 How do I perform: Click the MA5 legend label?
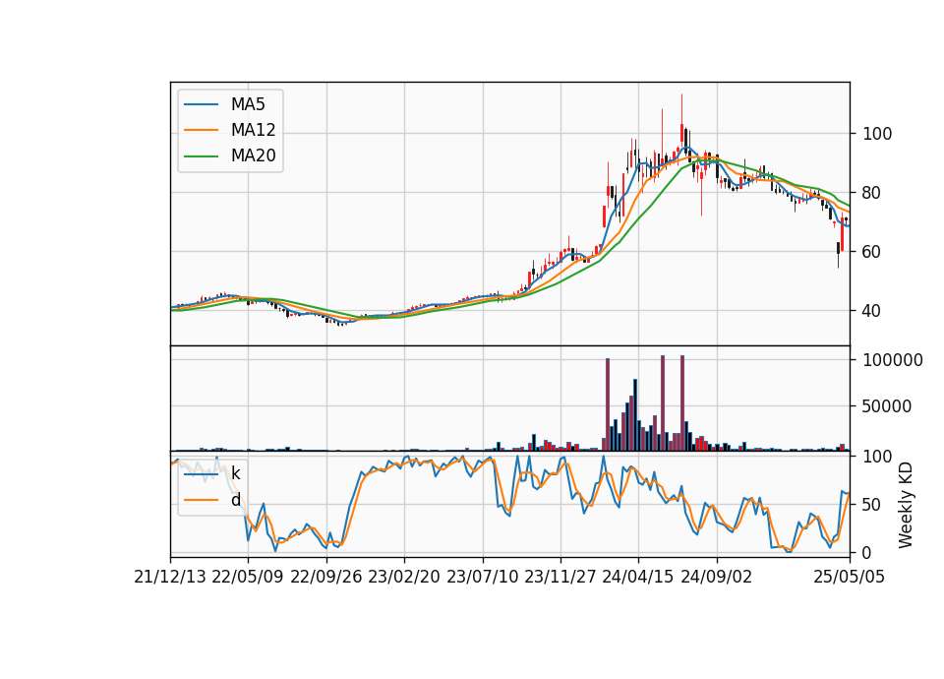248,104
